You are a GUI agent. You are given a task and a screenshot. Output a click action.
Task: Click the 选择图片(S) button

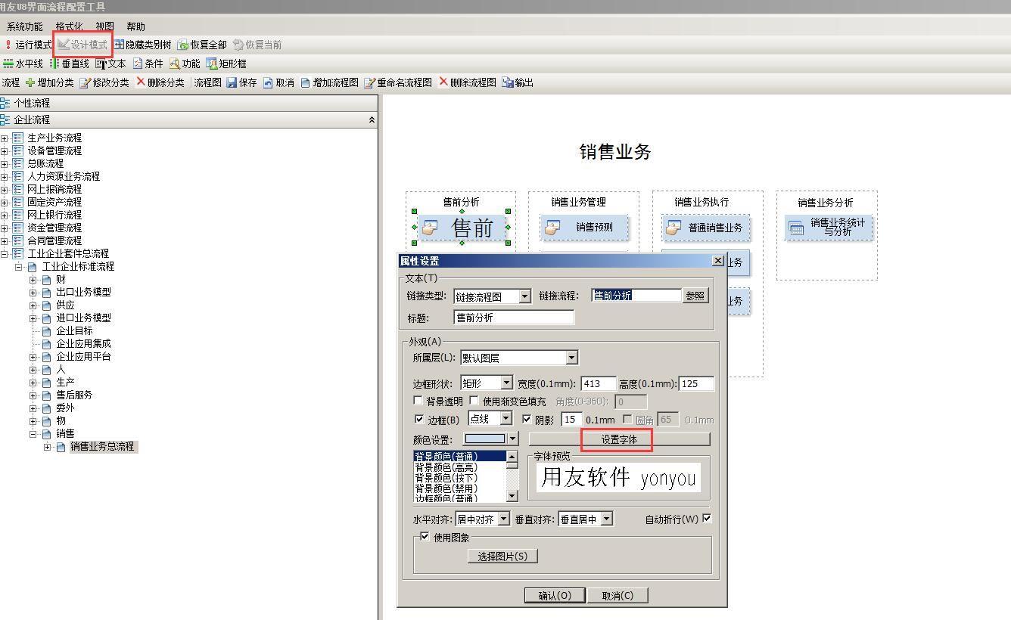click(x=502, y=556)
